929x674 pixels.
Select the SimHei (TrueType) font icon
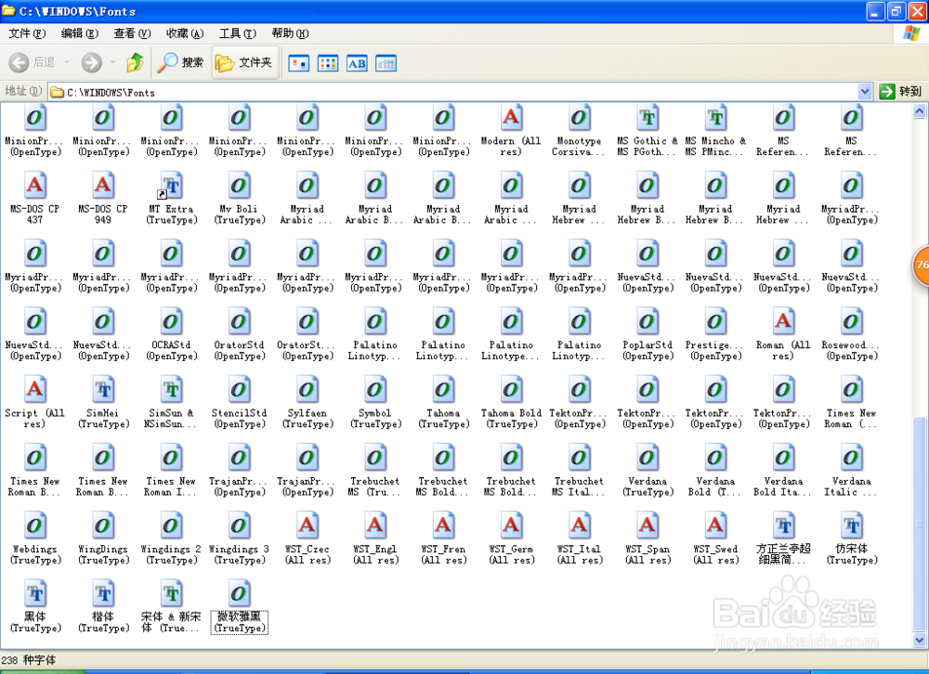pos(103,389)
